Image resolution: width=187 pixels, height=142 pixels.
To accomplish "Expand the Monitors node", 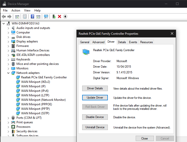I will tap(8, 69).
